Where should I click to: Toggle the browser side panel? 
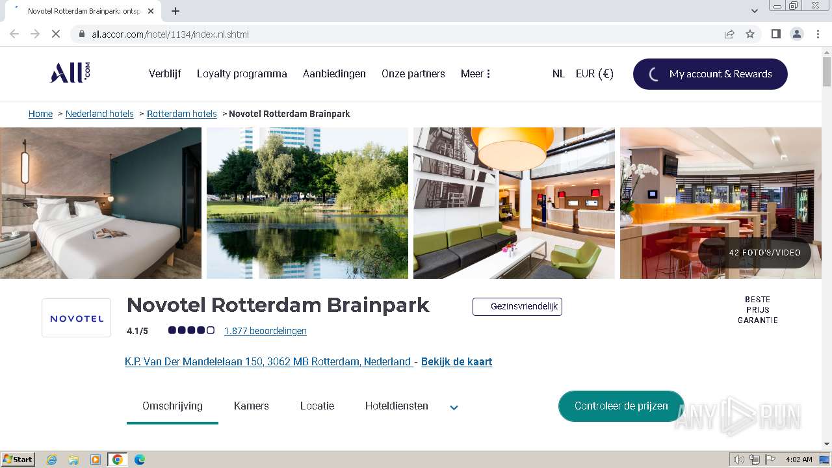tap(775, 34)
